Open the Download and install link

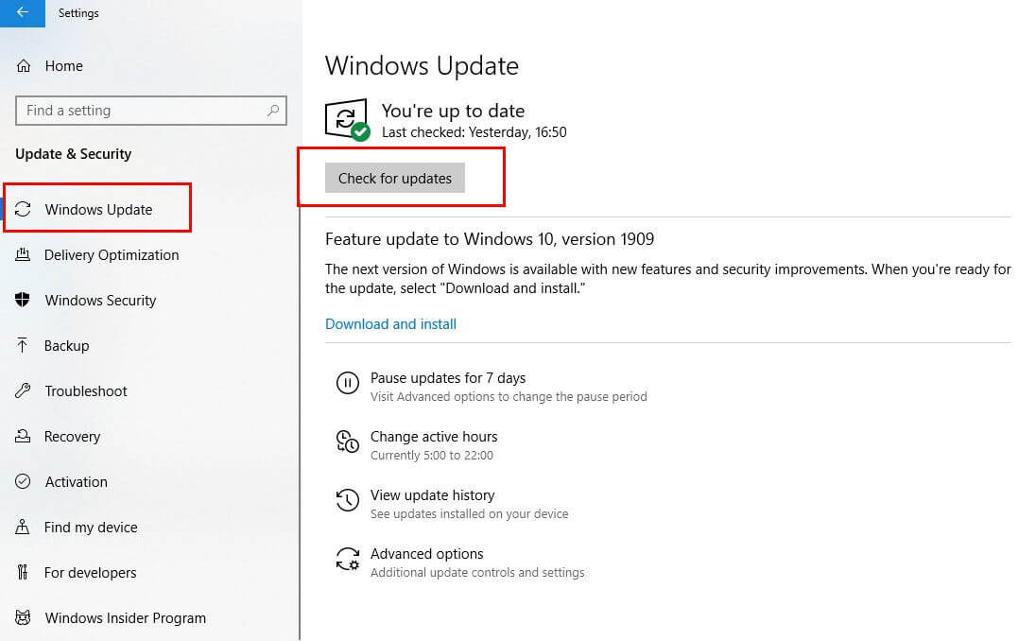[390, 323]
